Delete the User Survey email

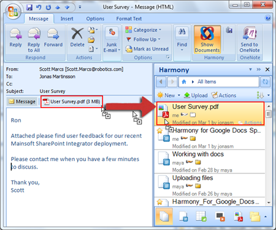point(77,38)
